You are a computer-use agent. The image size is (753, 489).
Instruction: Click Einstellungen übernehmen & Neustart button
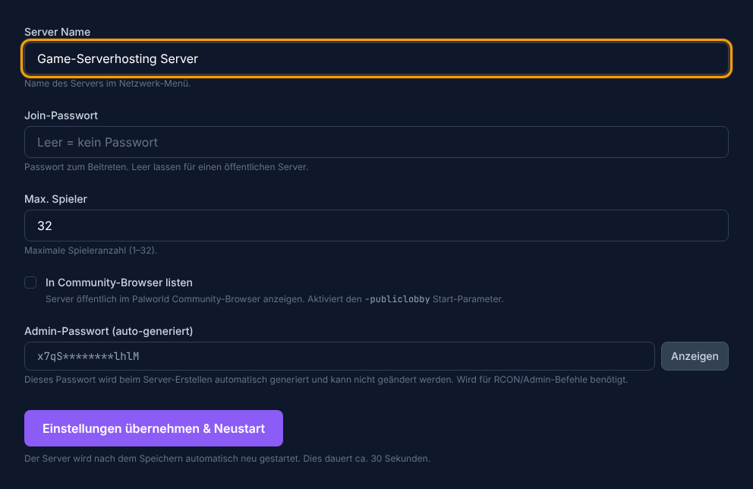(x=153, y=428)
